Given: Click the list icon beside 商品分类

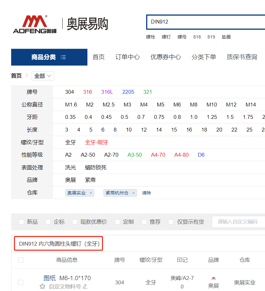Looking at the screenshot, I should (x=63, y=57).
